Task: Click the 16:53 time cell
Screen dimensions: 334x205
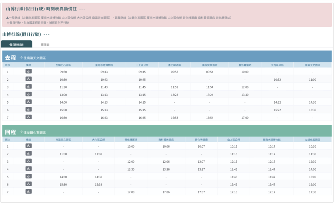Action: [174, 118]
